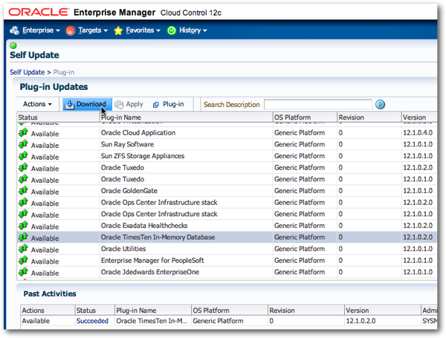Click the Available icon for Oracle Utilities
Image resolution: width=446 pixels, height=338 pixels.
tap(23, 249)
